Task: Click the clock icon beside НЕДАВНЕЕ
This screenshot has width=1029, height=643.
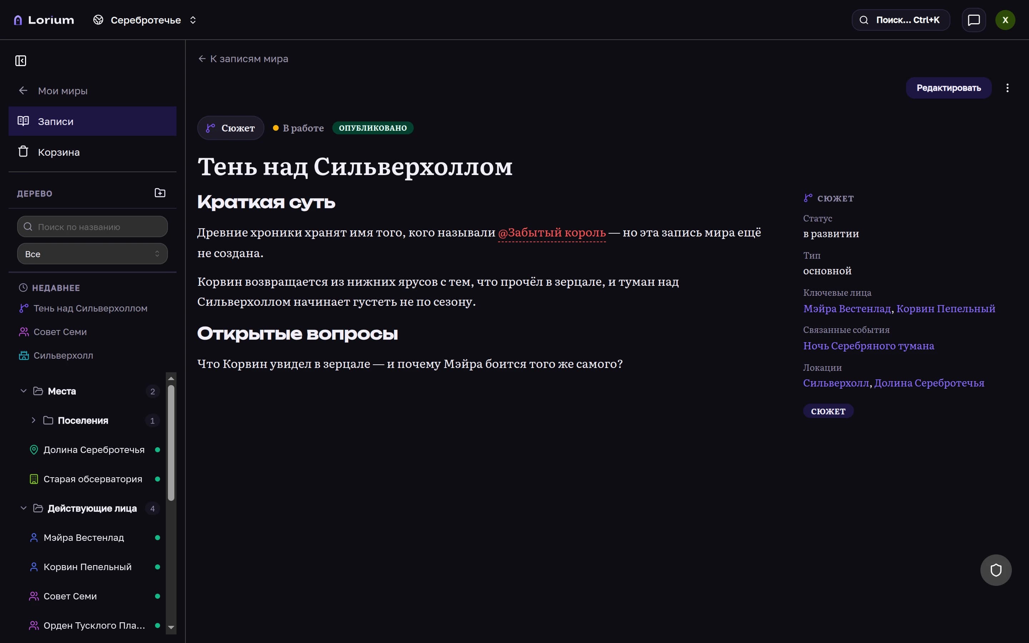Action: pos(23,288)
